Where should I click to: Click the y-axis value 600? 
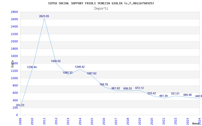(15, 93)
